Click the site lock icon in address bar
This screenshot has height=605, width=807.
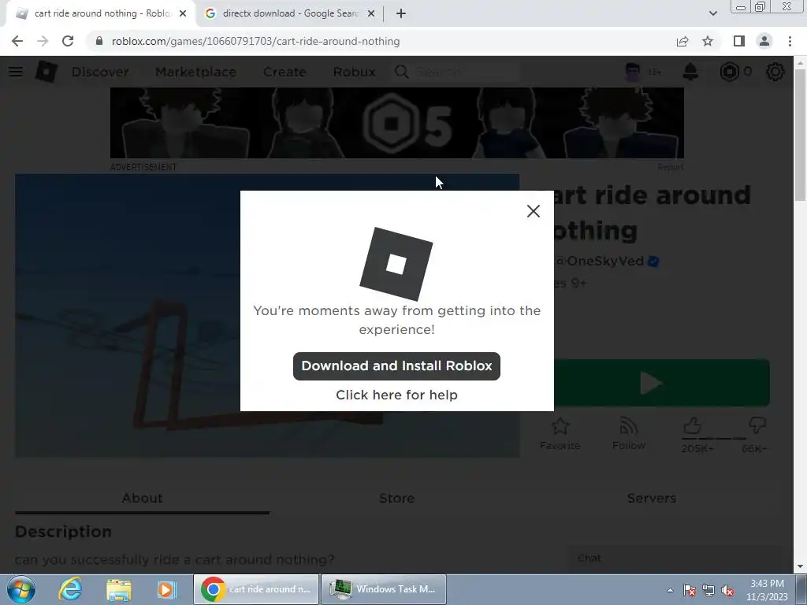(x=99, y=41)
